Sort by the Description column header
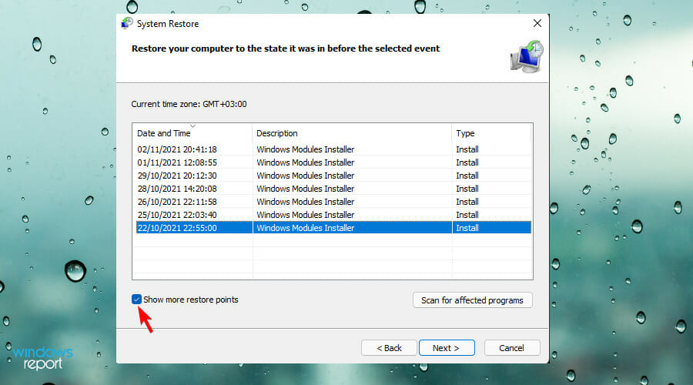Viewport: 693px width, 385px height. (x=352, y=133)
